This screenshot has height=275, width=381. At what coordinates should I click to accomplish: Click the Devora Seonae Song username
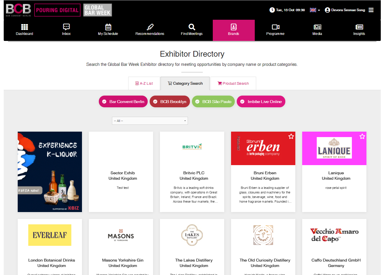[x=348, y=10]
